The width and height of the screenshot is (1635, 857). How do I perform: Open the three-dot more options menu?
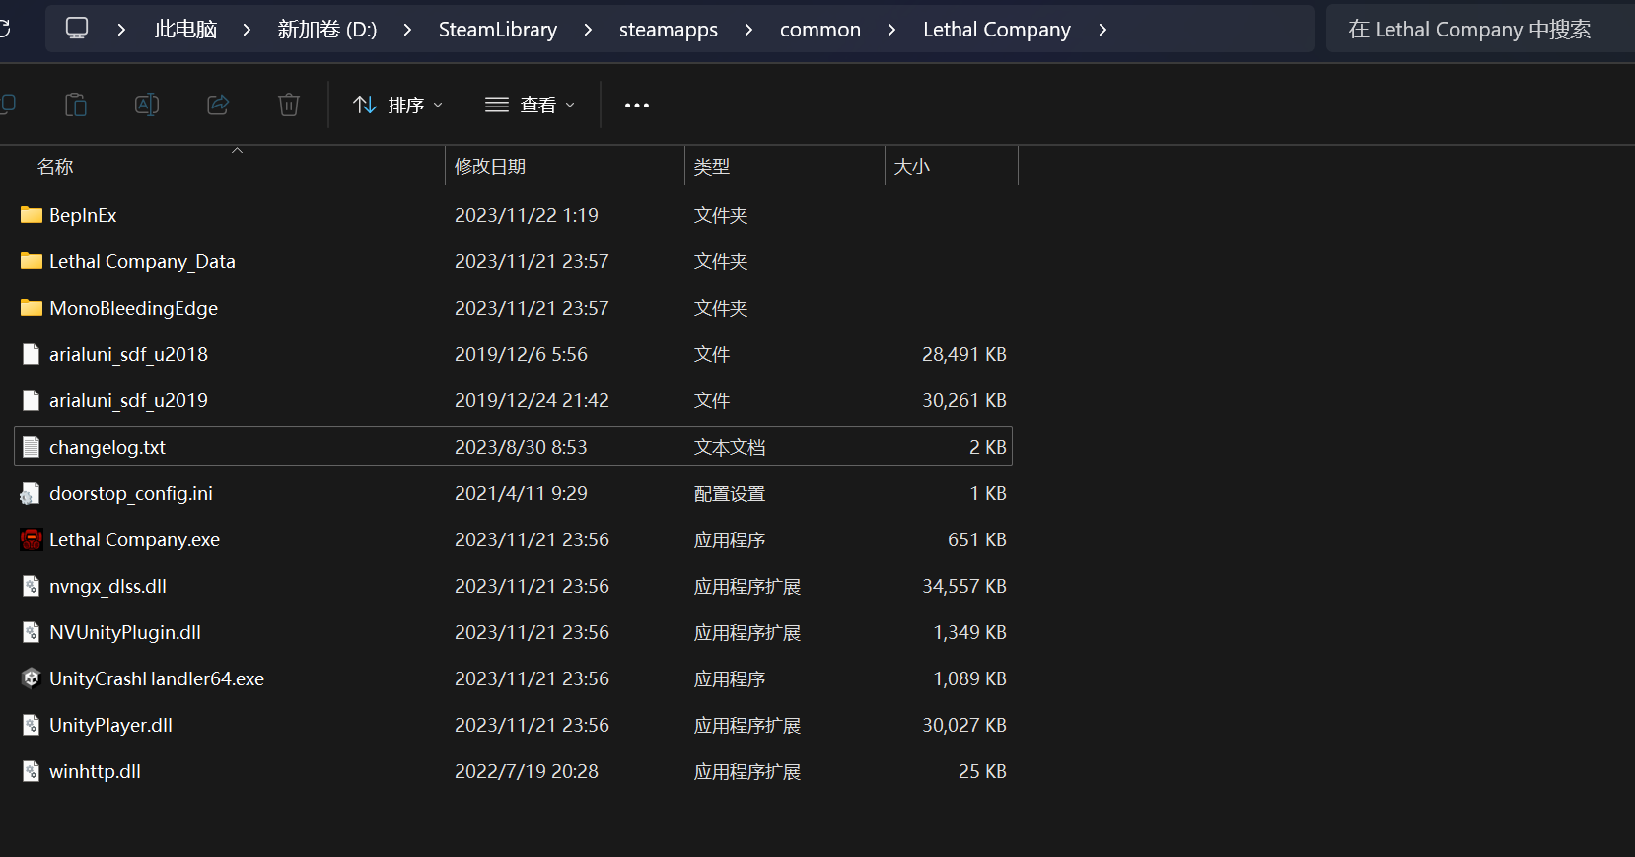coord(637,106)
